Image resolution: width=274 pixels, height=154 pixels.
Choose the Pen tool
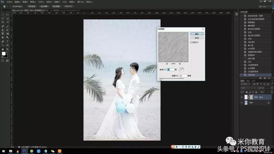pos(3,41)
